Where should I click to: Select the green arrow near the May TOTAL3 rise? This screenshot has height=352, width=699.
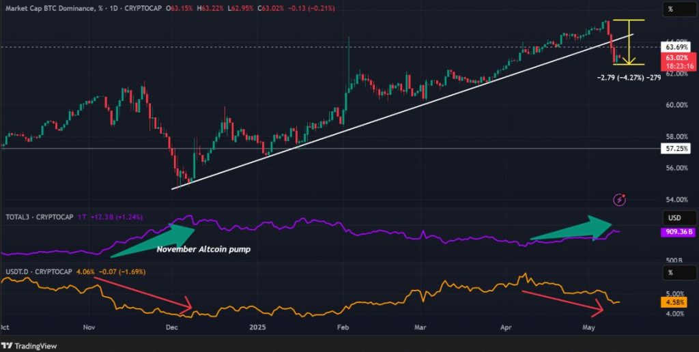[570, 230]
